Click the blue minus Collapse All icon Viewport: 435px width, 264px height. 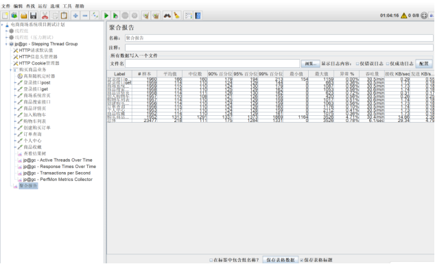coord(85,16)
